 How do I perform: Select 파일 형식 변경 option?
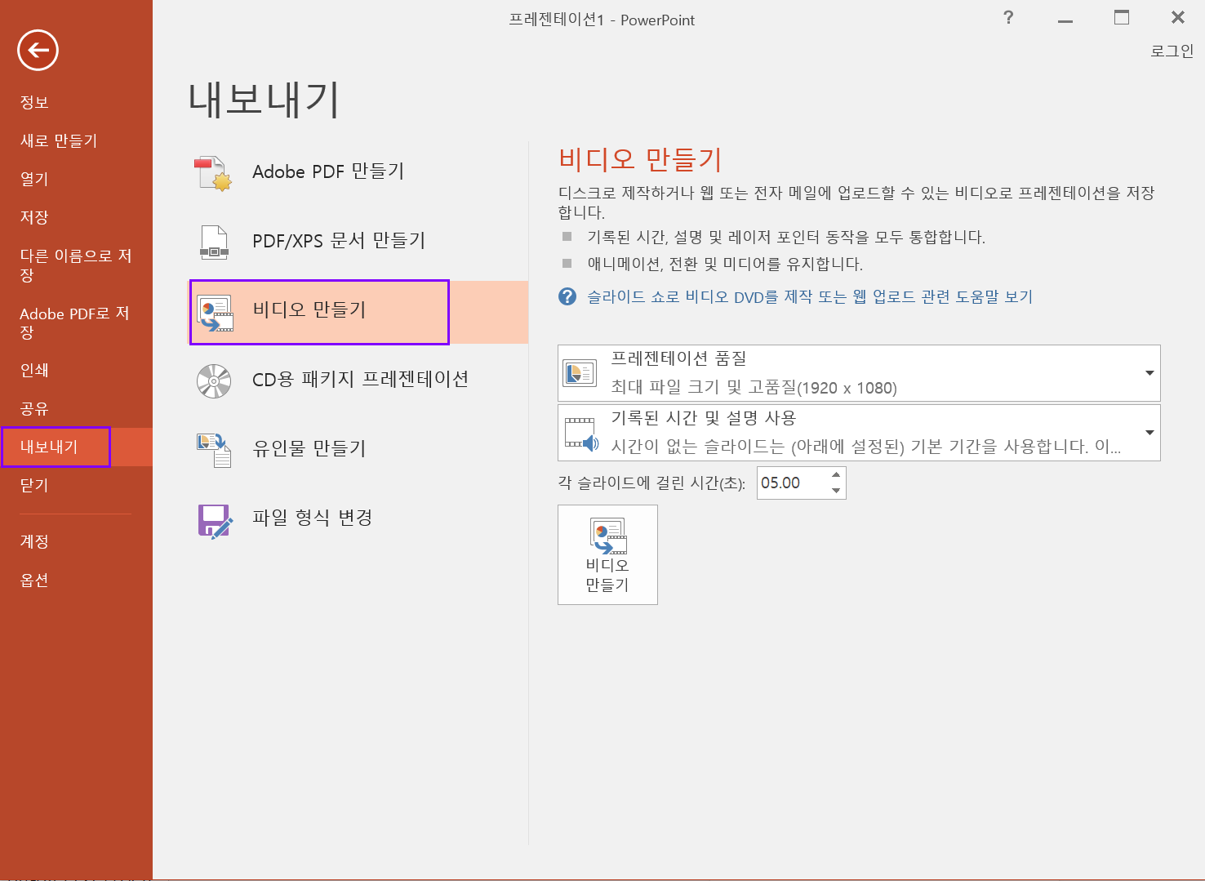(359, 519)
